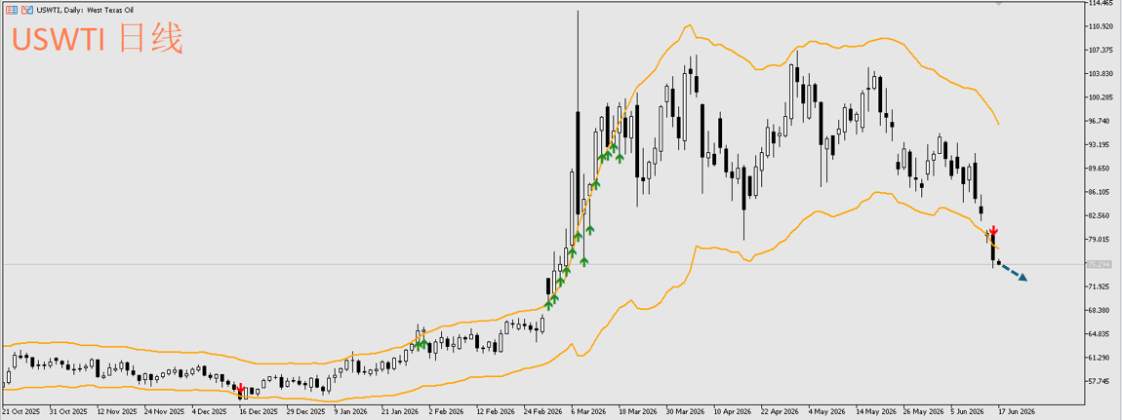Click the 82.560 price scale label

tap(1099, 215)
